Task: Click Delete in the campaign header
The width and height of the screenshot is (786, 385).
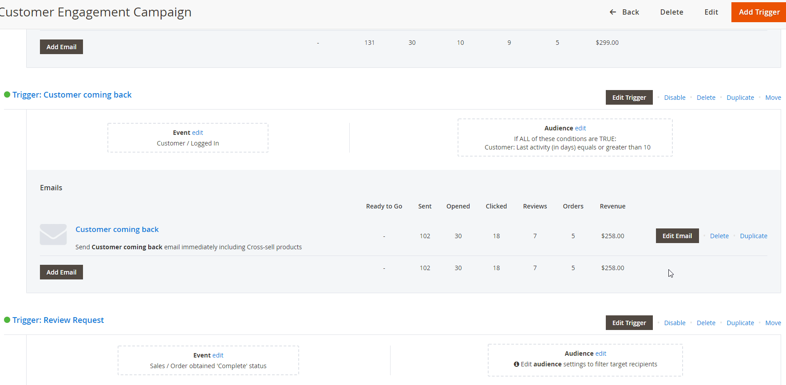Action: tap(671, 12)
